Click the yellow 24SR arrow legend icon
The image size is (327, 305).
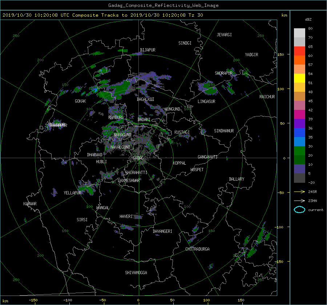coord(299,191)
